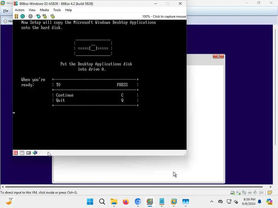
Task: Click the VM USB device status icon
Action: point(261,193)
